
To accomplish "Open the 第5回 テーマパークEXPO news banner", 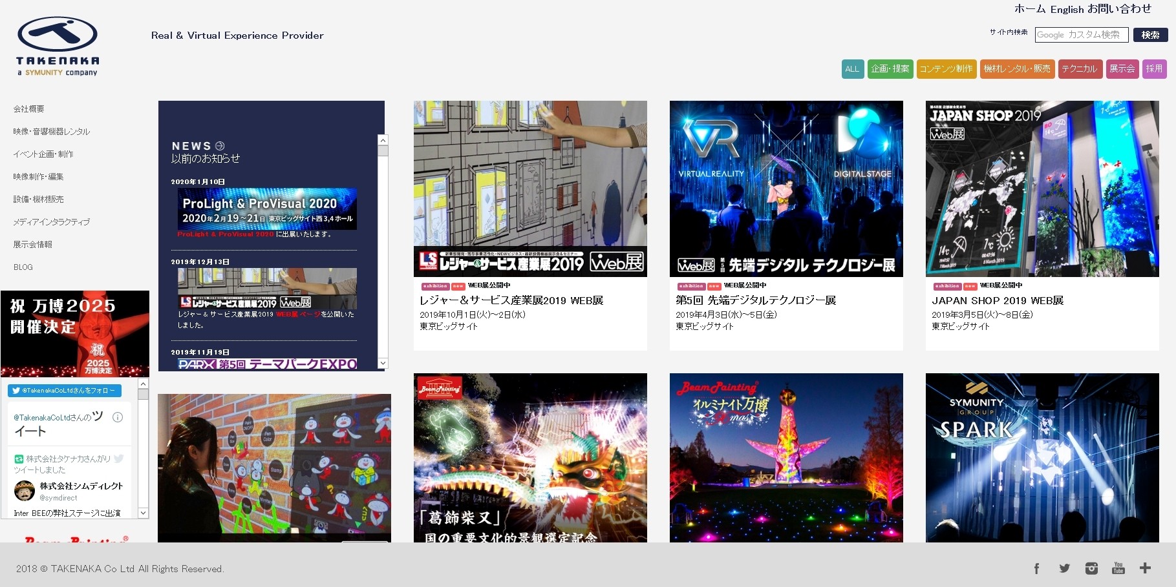I will [267, 364].
